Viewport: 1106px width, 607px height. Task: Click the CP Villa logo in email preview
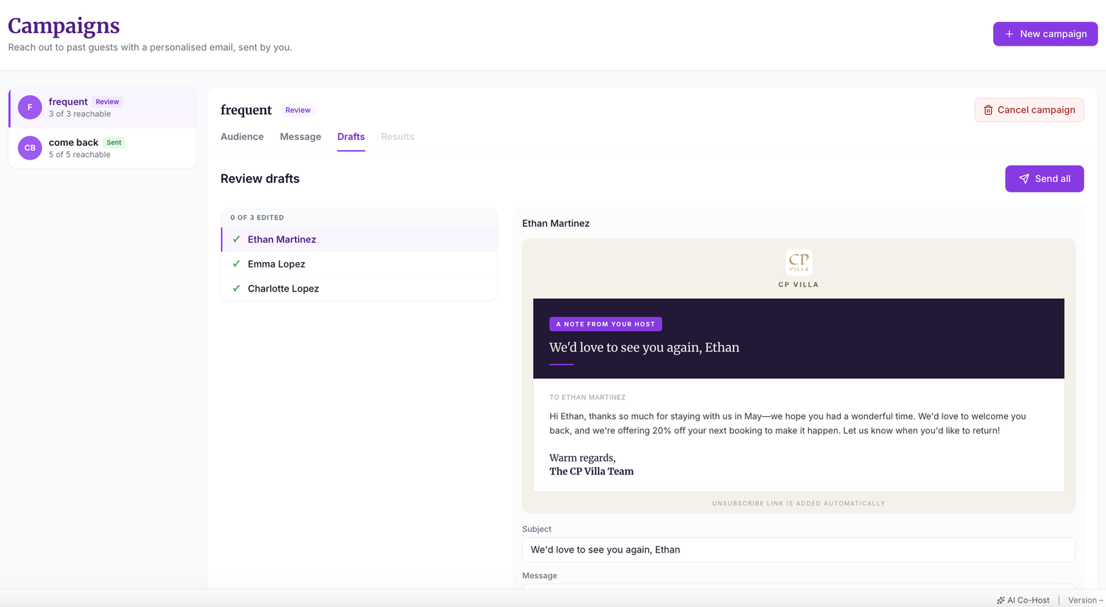coord(799,262)
